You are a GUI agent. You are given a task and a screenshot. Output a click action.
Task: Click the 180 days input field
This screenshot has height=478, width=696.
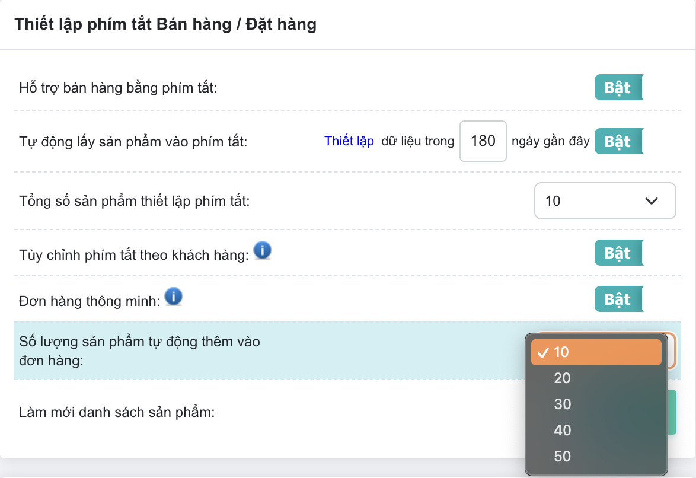pos(483,141)
